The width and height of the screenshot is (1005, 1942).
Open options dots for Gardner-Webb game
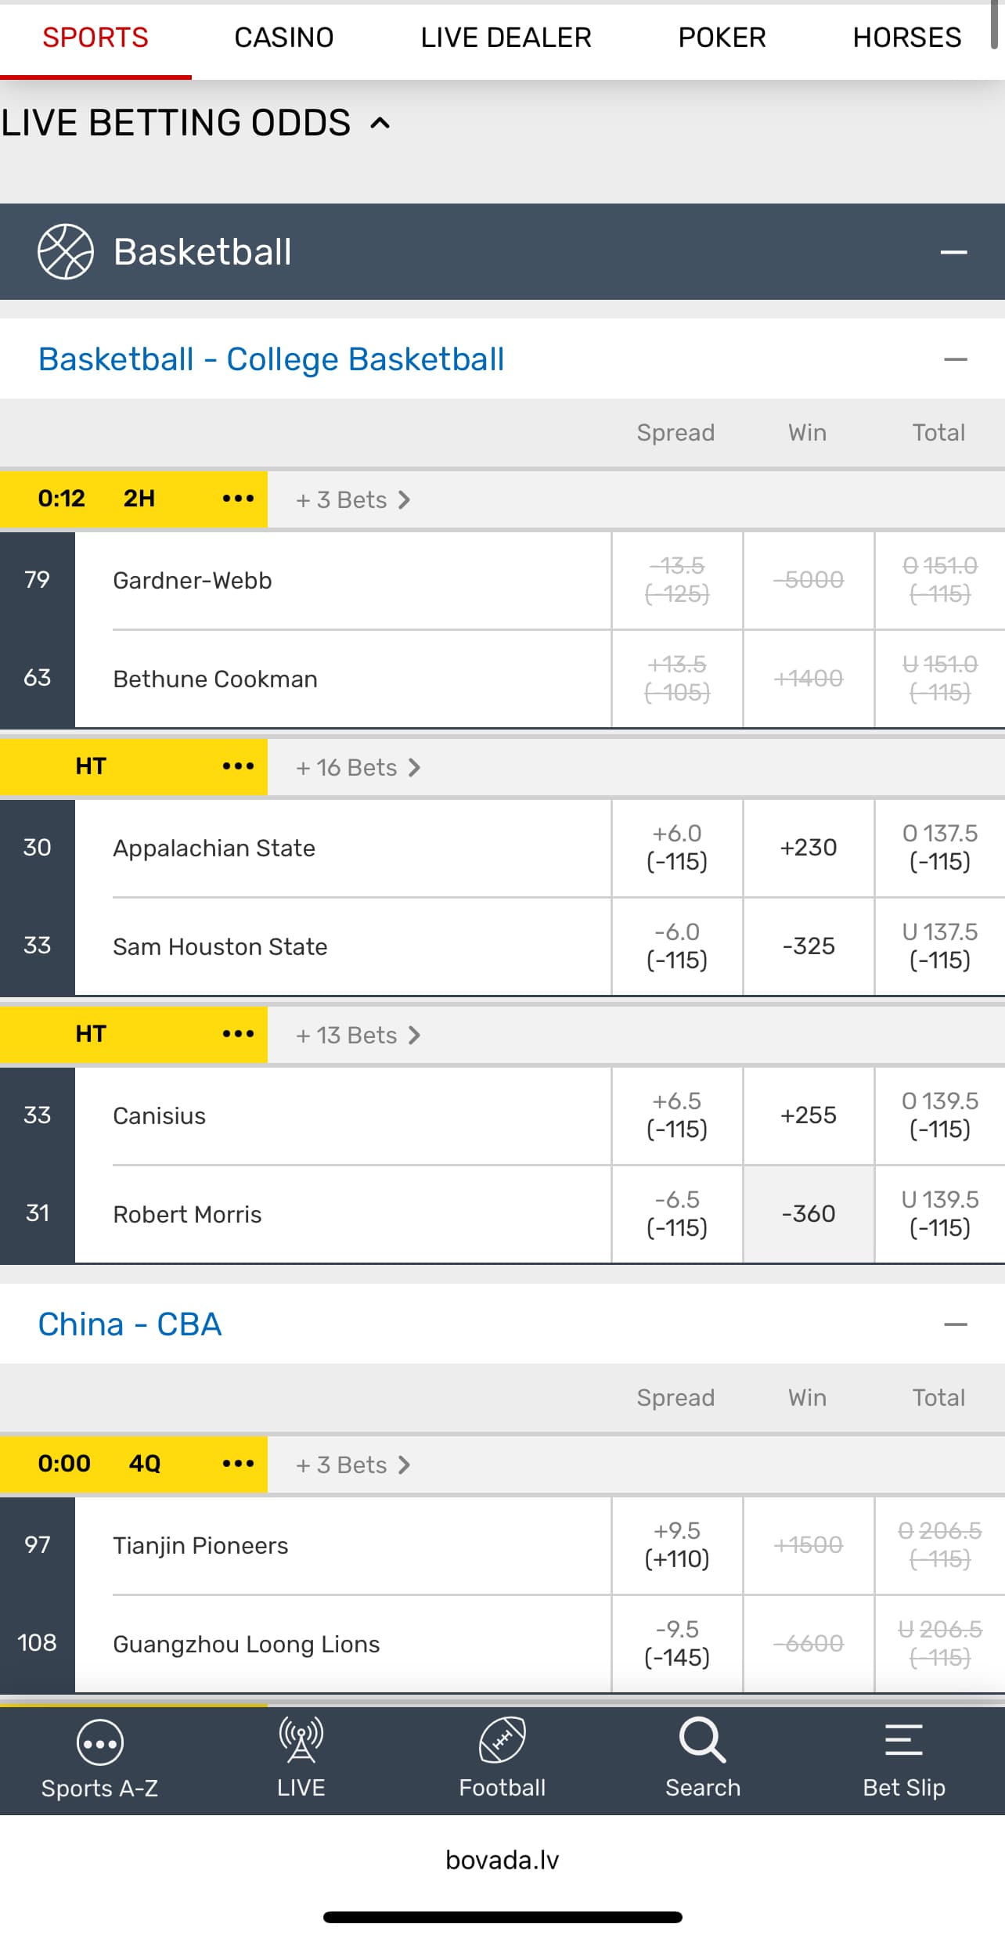point(238,499)
